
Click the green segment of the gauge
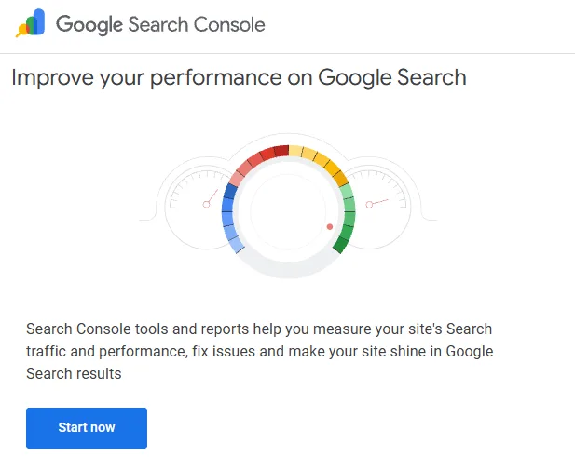coord(346,218)
